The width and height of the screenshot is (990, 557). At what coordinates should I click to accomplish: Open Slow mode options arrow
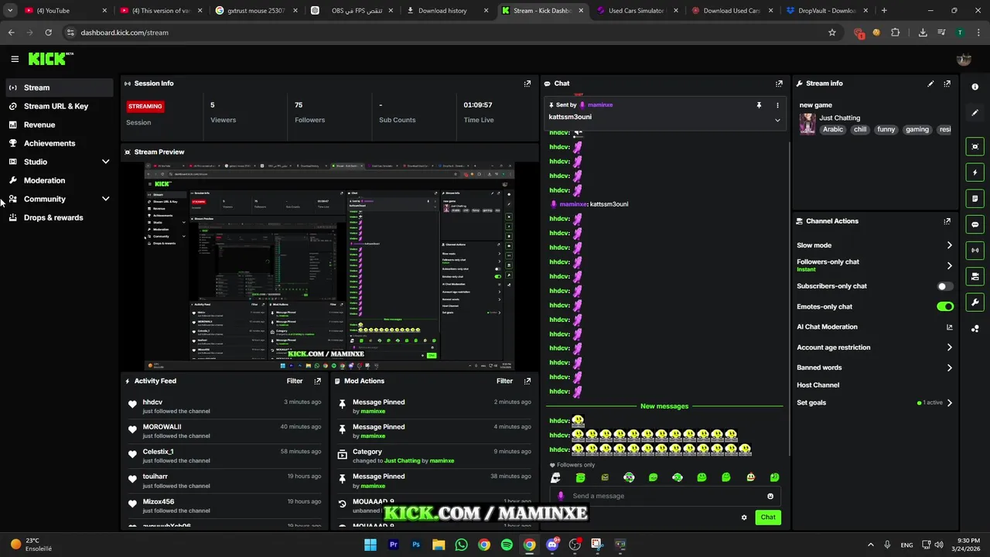coord(949,245)
